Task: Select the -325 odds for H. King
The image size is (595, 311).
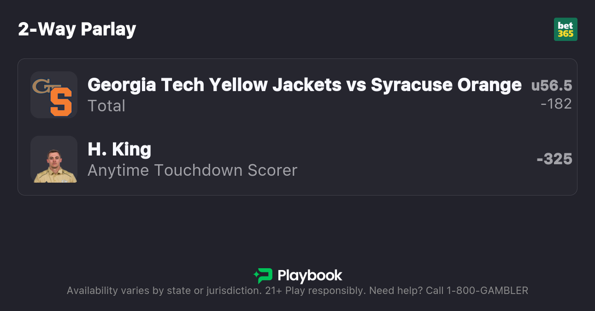Action: click(554, 159)
